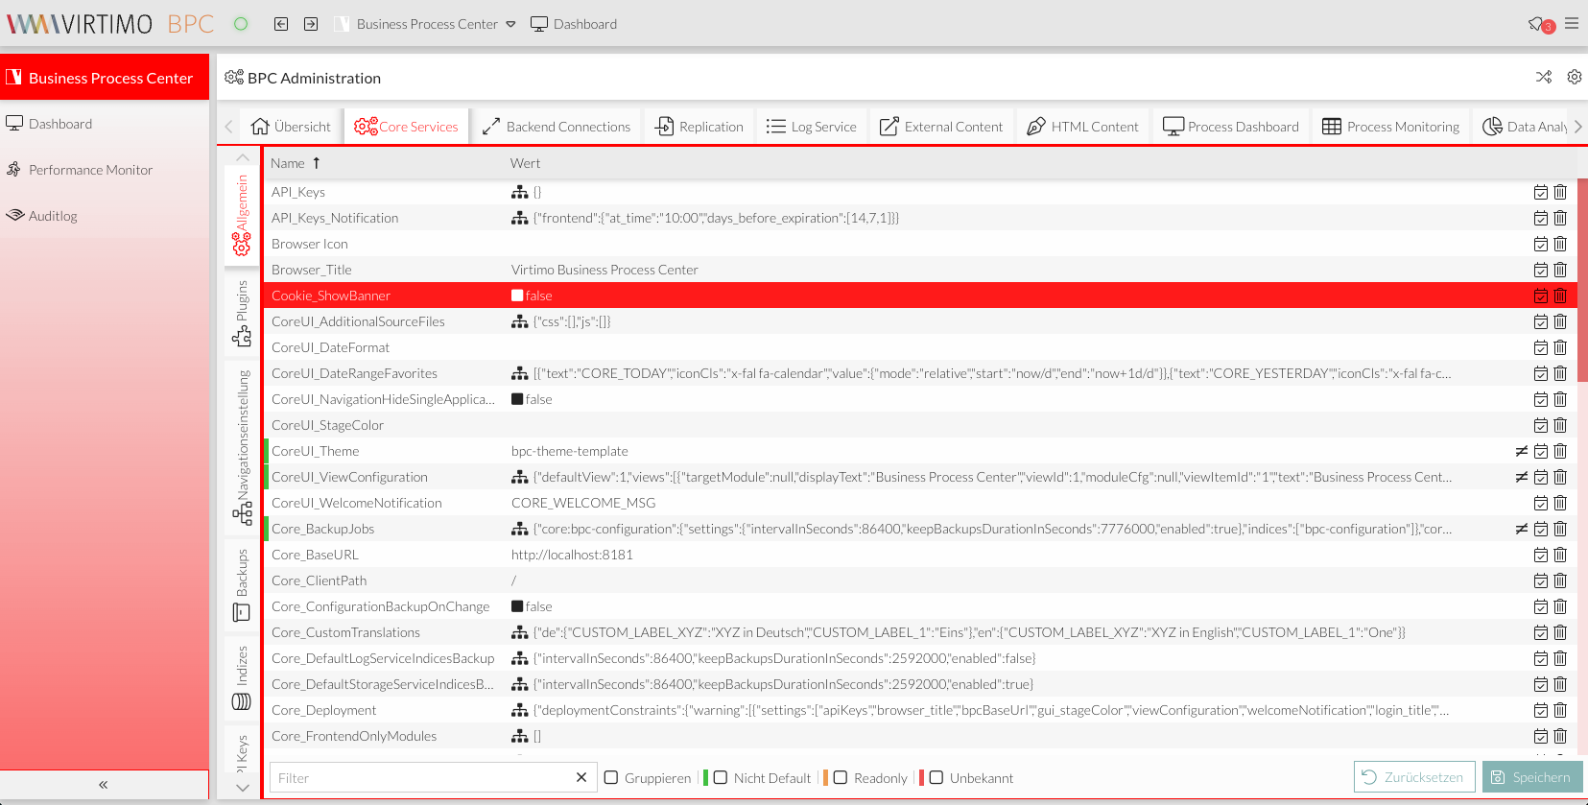Navigate back with the left arrow icon
This screenshot has width=1588, height=805.
(281, 24)
